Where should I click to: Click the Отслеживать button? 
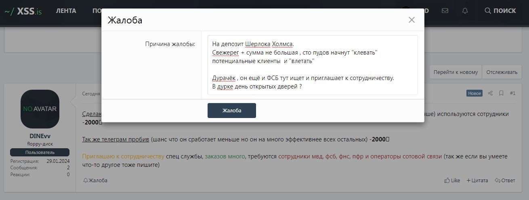click(502, 72)
